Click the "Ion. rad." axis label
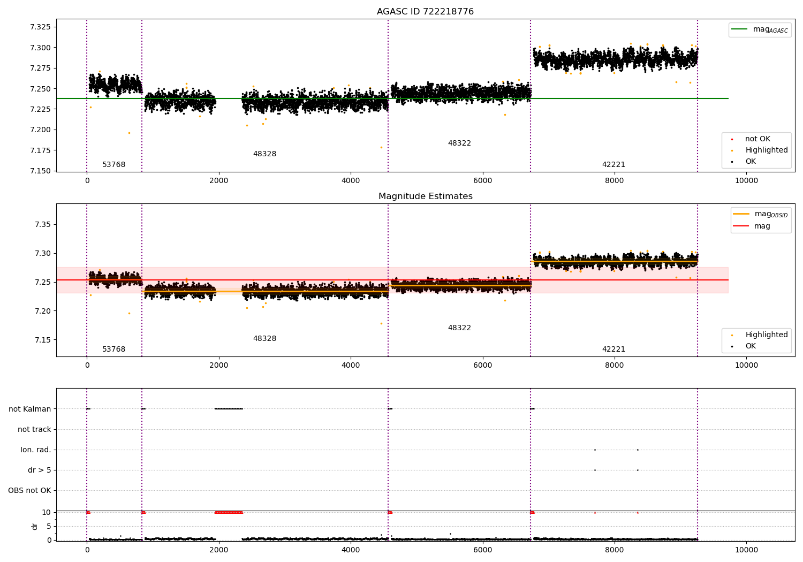Image resolution: width=803 pixels, height=562 pixels. [36, 450]
